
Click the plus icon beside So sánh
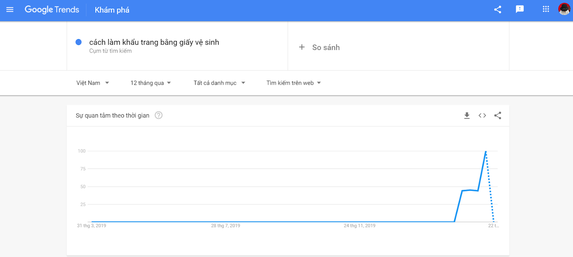[302, 47]
